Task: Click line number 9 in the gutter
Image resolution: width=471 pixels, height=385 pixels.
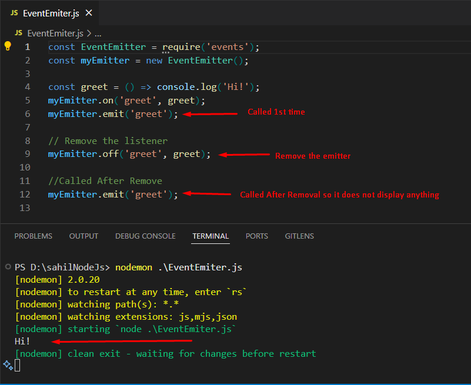Action: 27,154
